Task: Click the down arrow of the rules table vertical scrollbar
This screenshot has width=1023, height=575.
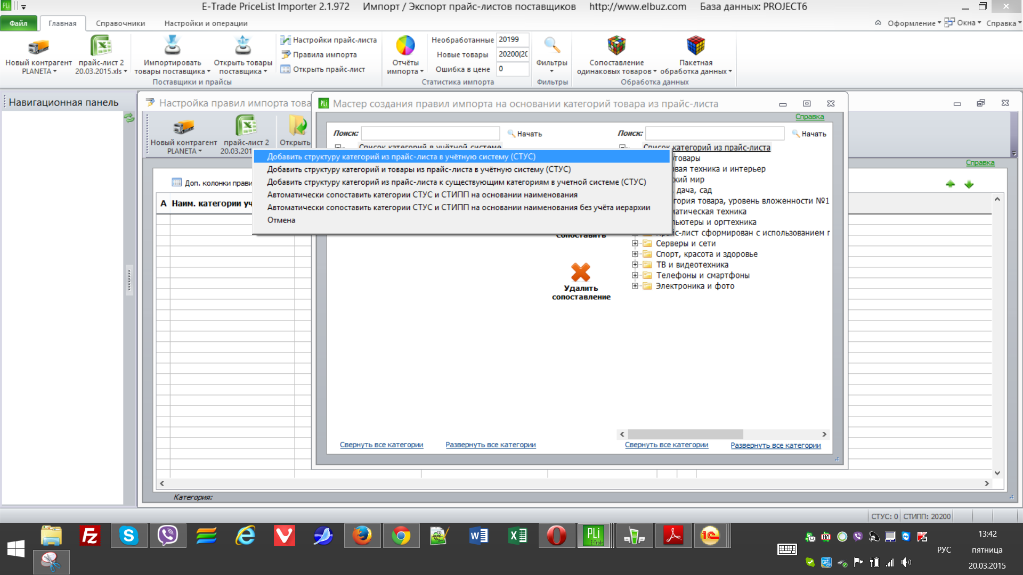Action: (x=997, y=473)
